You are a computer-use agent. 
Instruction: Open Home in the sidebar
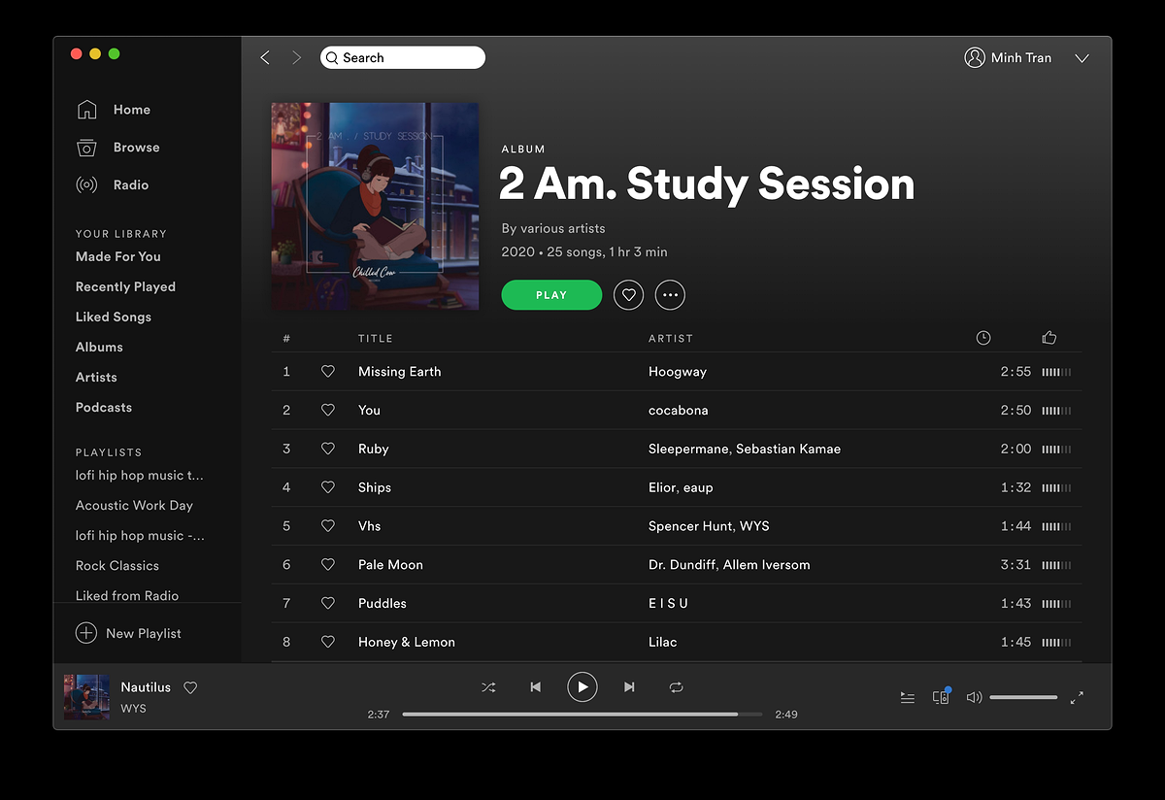[131, 110]
